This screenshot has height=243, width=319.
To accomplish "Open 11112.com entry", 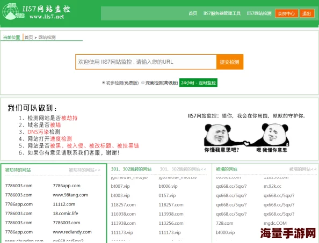I will tap(64, 204).
